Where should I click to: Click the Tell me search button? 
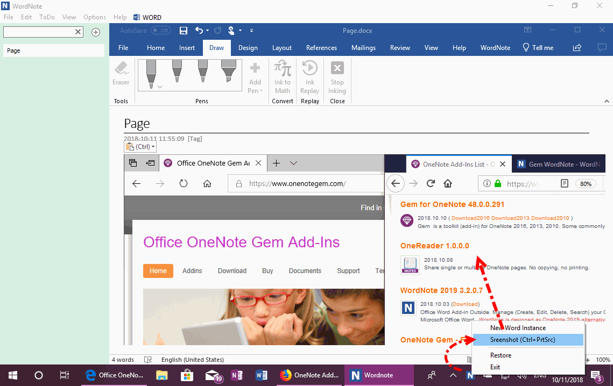(x=538, y=48)
